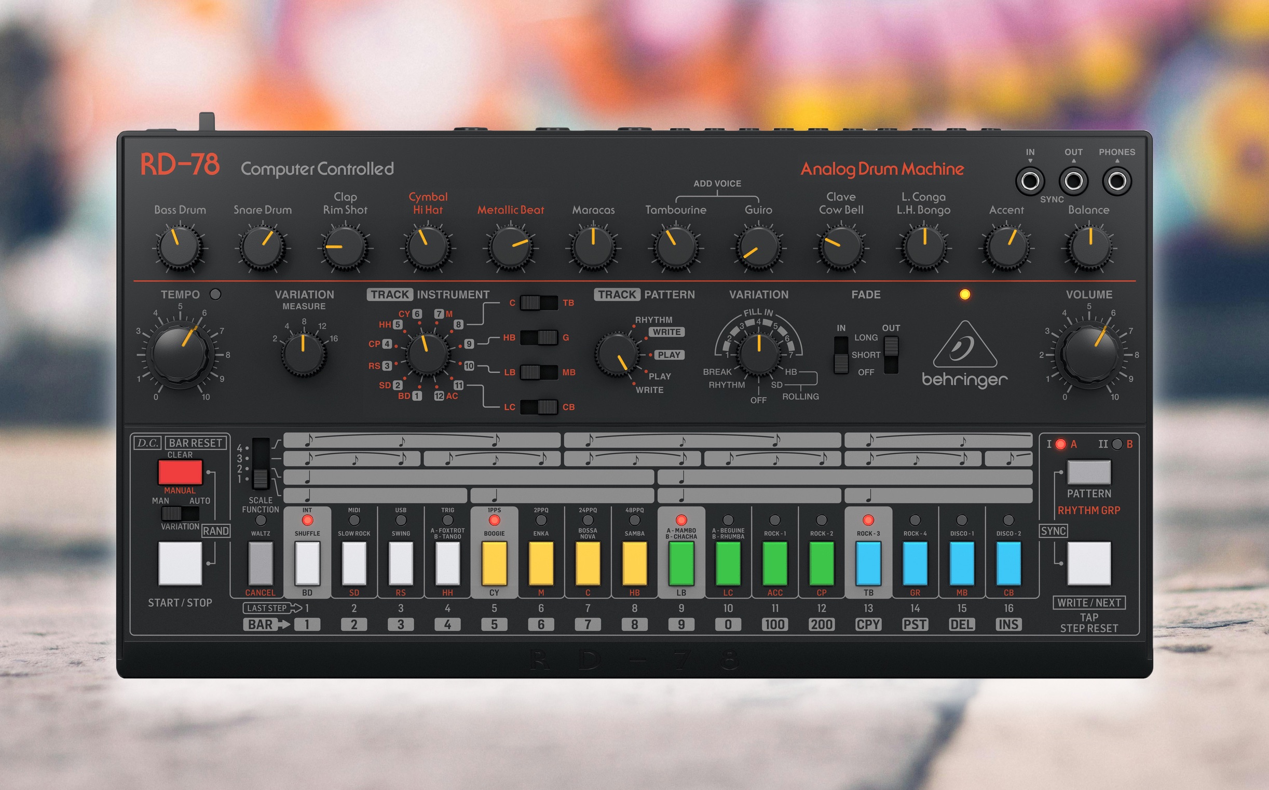The width and height of the screenshot is (1269, 790).
Task: Toggle the Fade In slide switch
Action: tap(841, 355)
